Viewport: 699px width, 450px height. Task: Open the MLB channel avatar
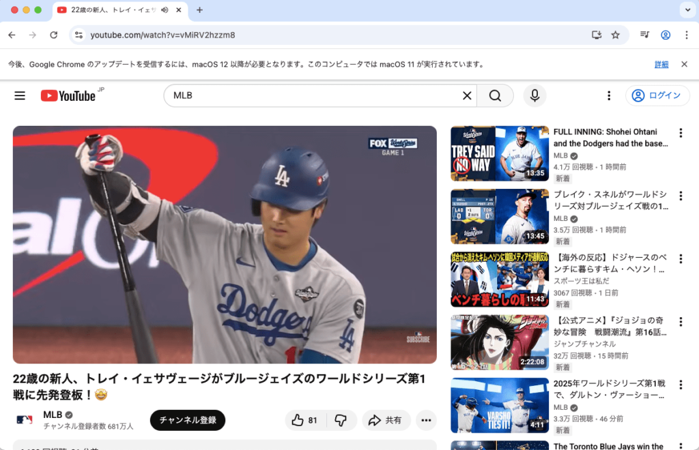click(x=25, y=420)
